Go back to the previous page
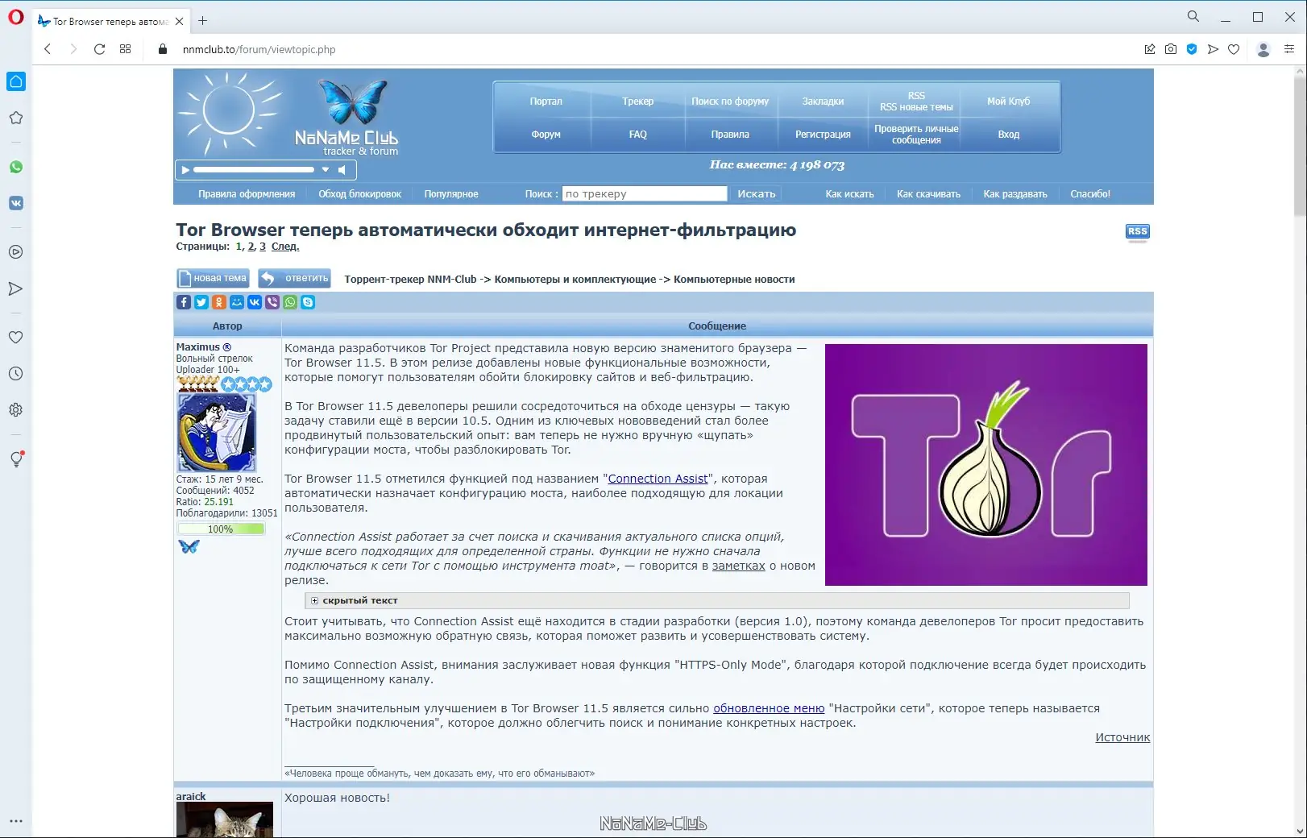 48,49
